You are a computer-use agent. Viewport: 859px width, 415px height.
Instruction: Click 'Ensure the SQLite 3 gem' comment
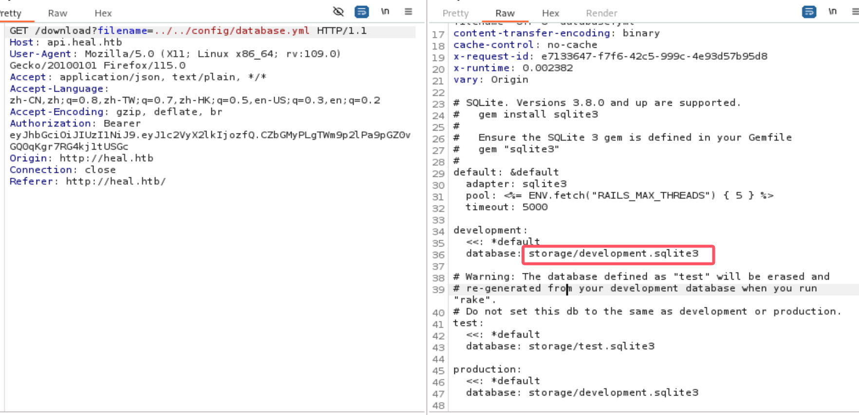click(622, 137)
